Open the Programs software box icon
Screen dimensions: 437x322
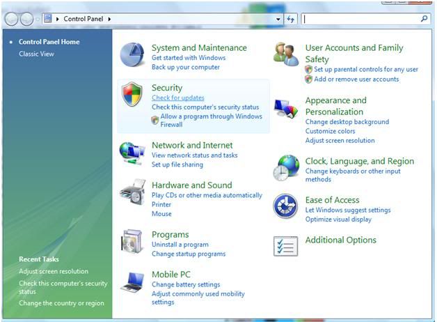132,242
